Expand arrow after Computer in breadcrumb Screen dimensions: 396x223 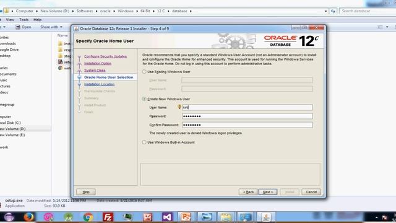[x=37, y=11]
